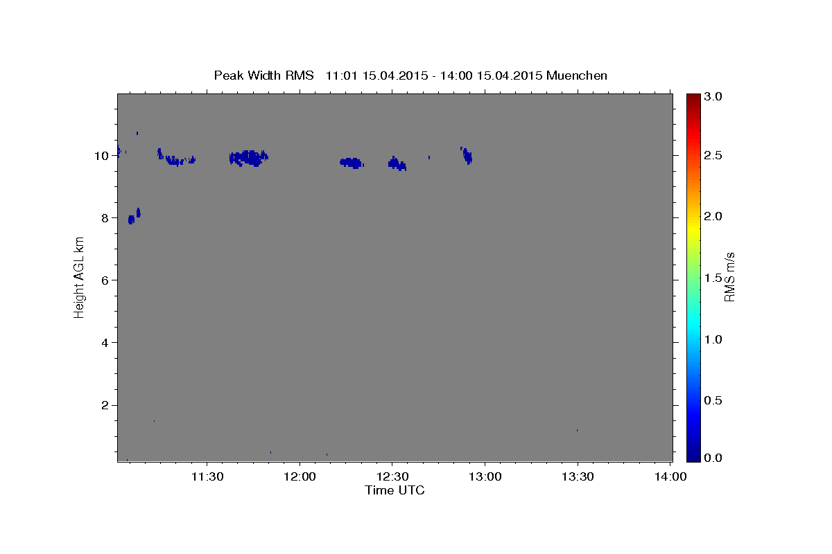Click the height axis label 4

[x=105, y=343]
